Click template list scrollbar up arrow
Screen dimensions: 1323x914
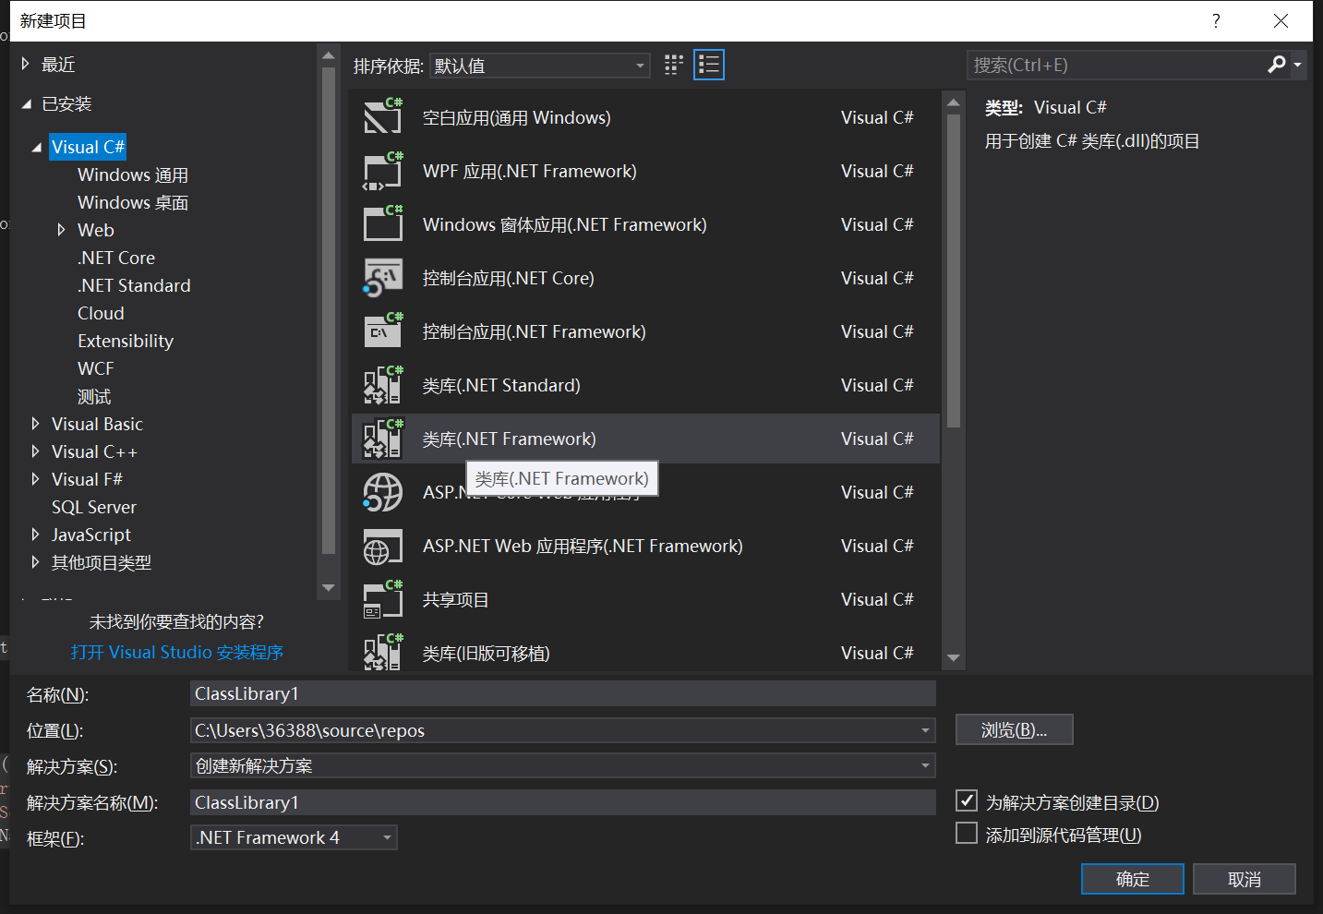[x=954, y=102]
